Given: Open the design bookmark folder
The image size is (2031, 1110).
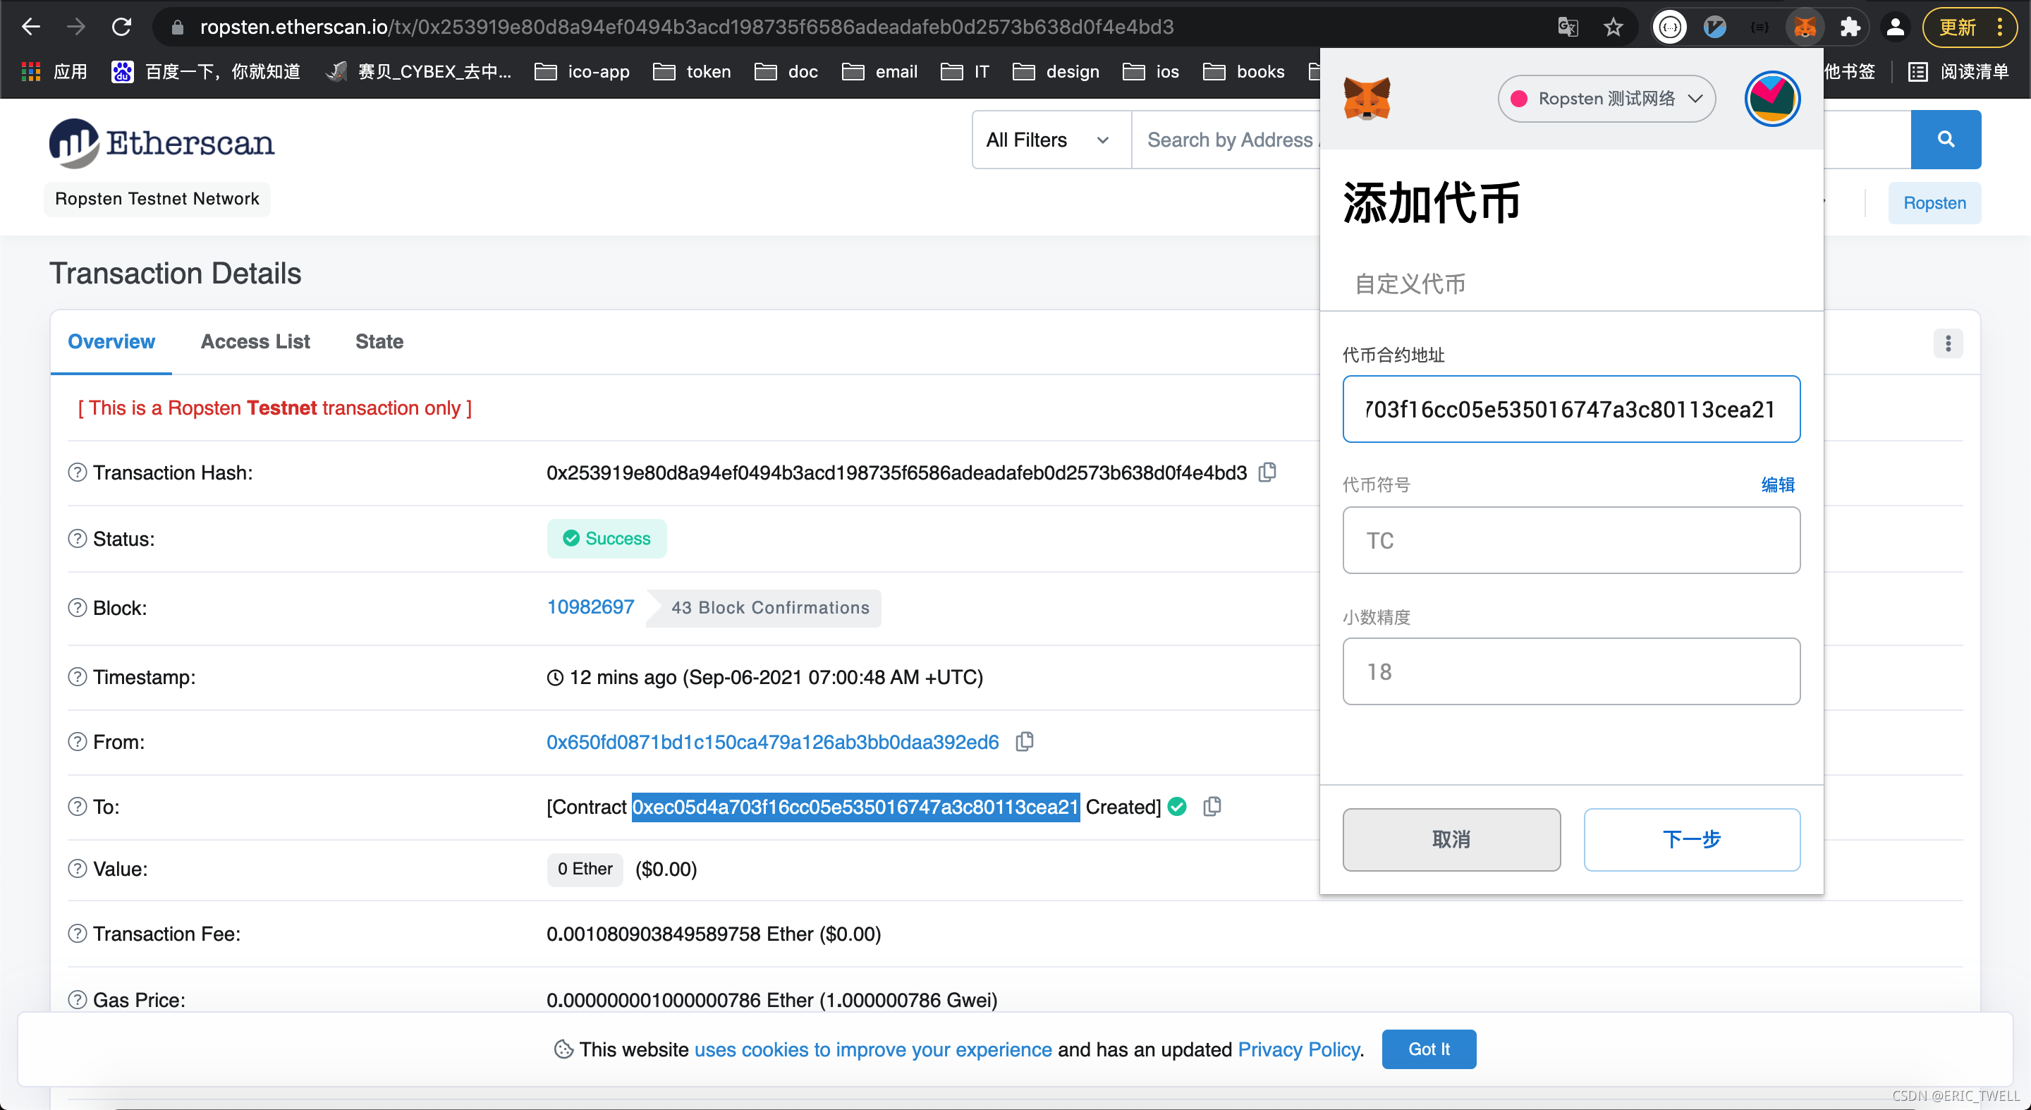Looking at the screenshot, I should (1056, 72).
